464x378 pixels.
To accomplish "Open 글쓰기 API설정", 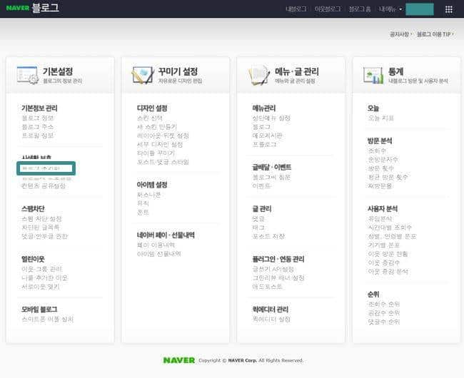I will click(x=273, y=269).
